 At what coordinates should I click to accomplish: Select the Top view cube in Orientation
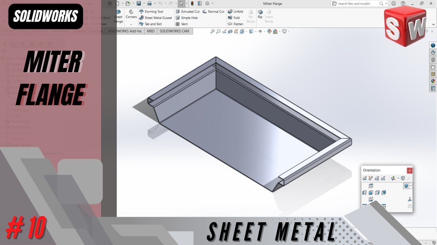tap(371, 186)
